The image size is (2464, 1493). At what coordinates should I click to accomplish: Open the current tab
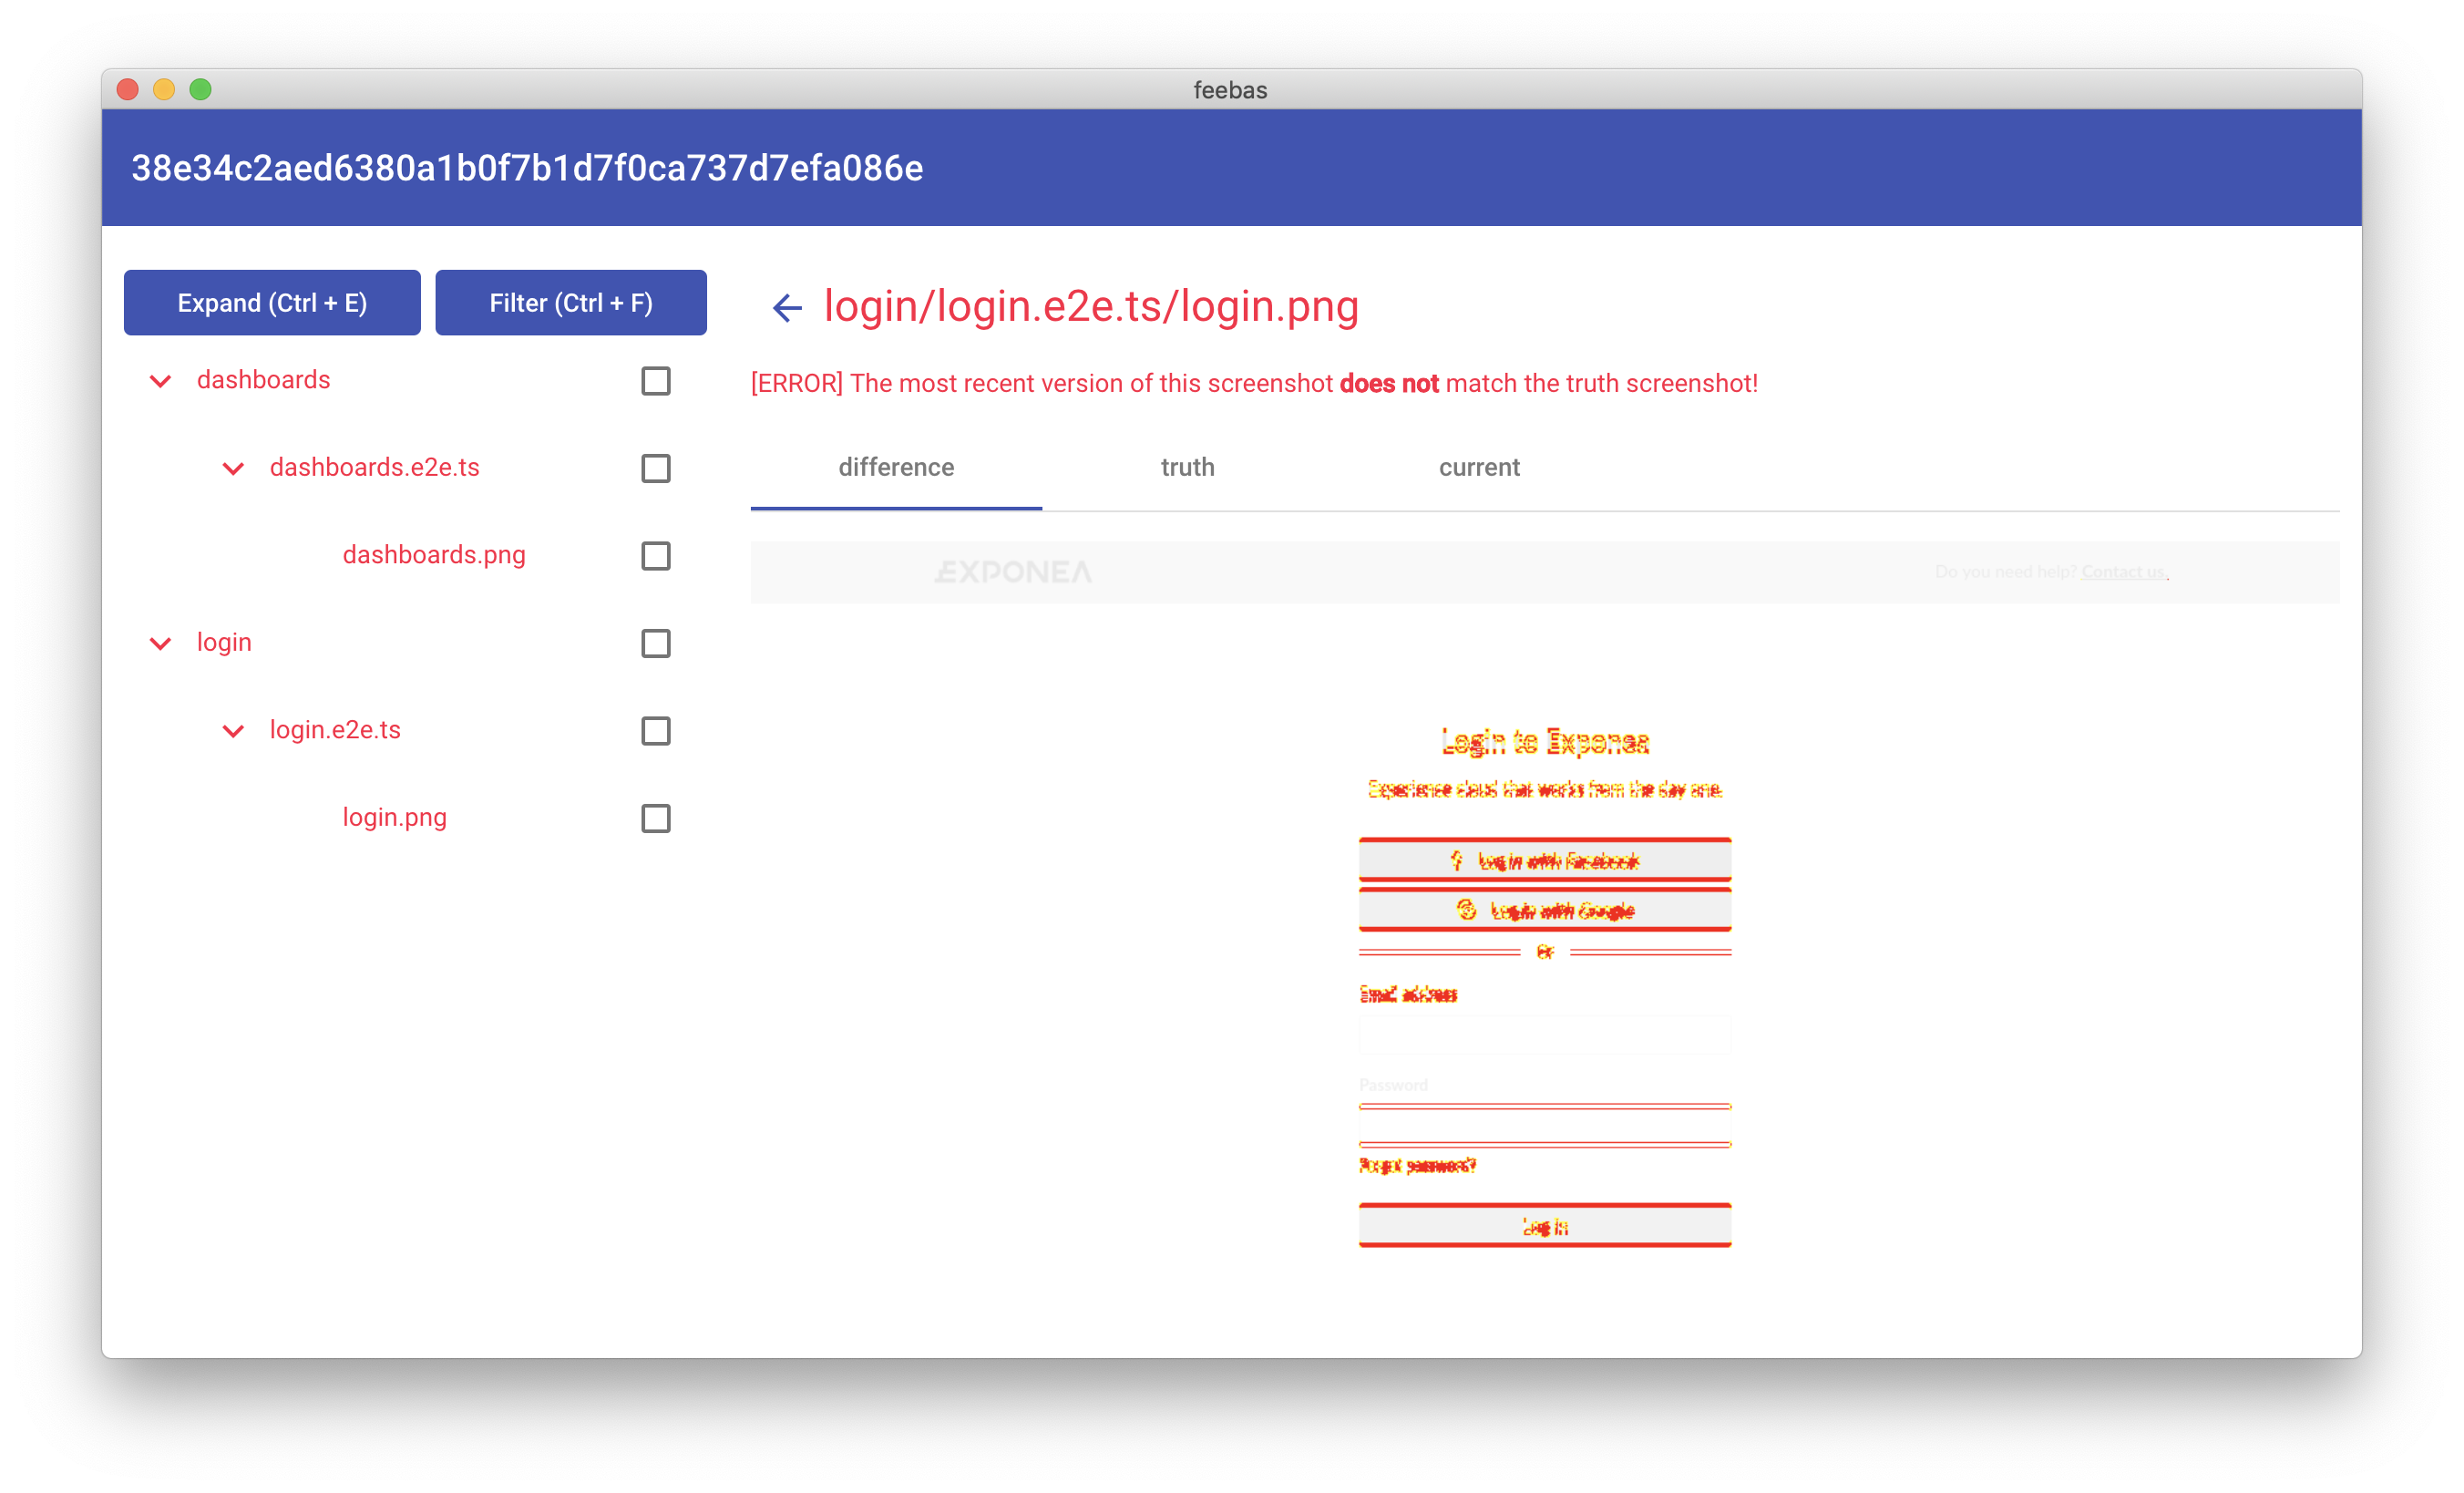(x=1478, y=467)
